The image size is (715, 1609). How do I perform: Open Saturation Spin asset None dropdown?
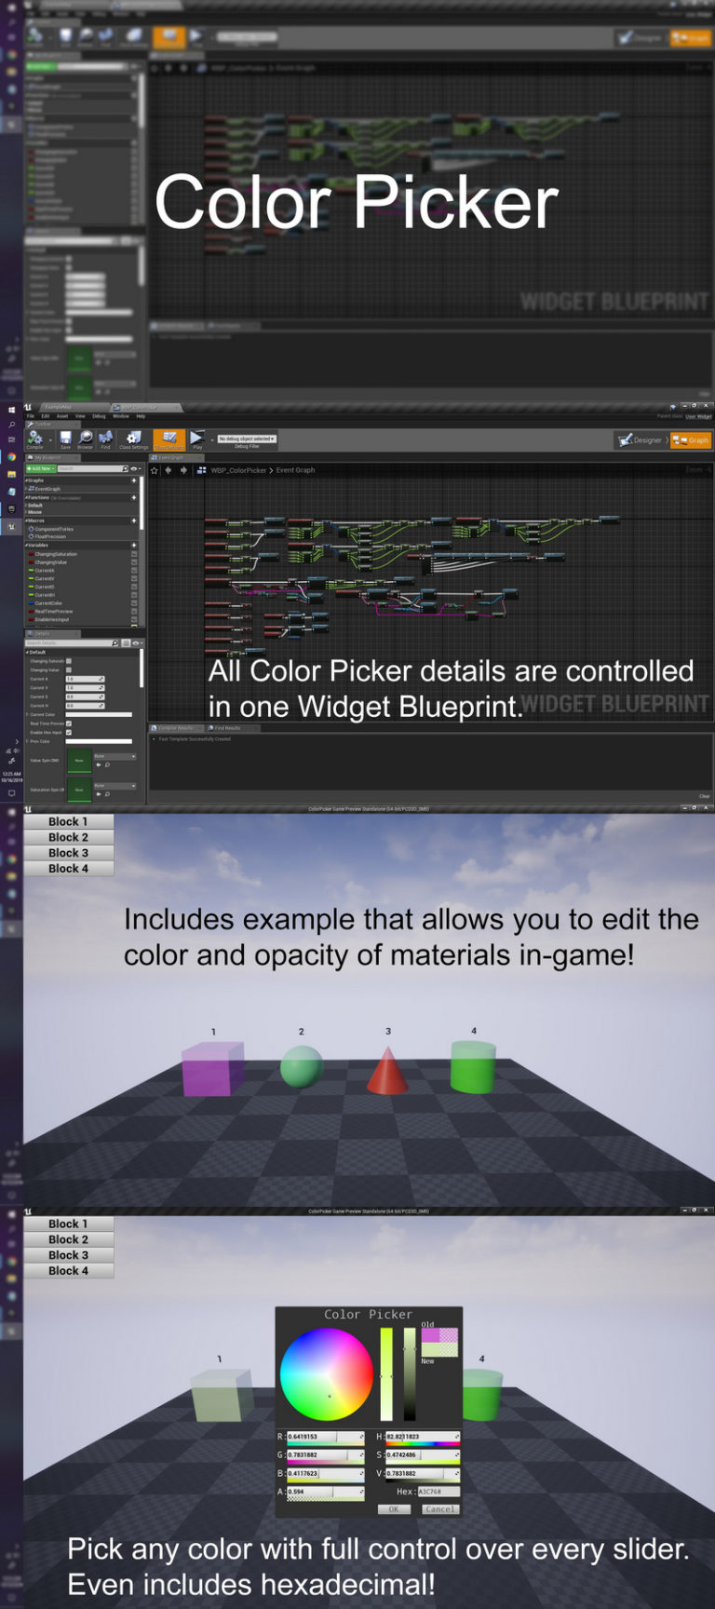(x=115, y=786)
